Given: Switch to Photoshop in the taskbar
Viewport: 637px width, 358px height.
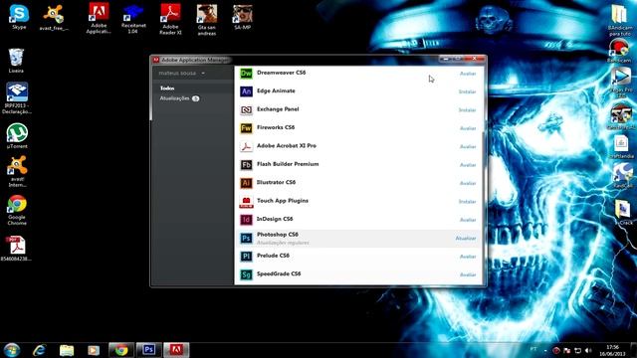Looking at the screenshot, I should point(148,349).
